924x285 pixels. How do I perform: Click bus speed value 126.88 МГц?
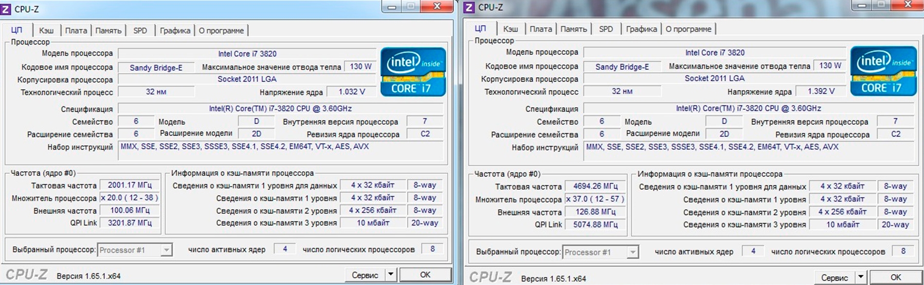pos(595,212)
